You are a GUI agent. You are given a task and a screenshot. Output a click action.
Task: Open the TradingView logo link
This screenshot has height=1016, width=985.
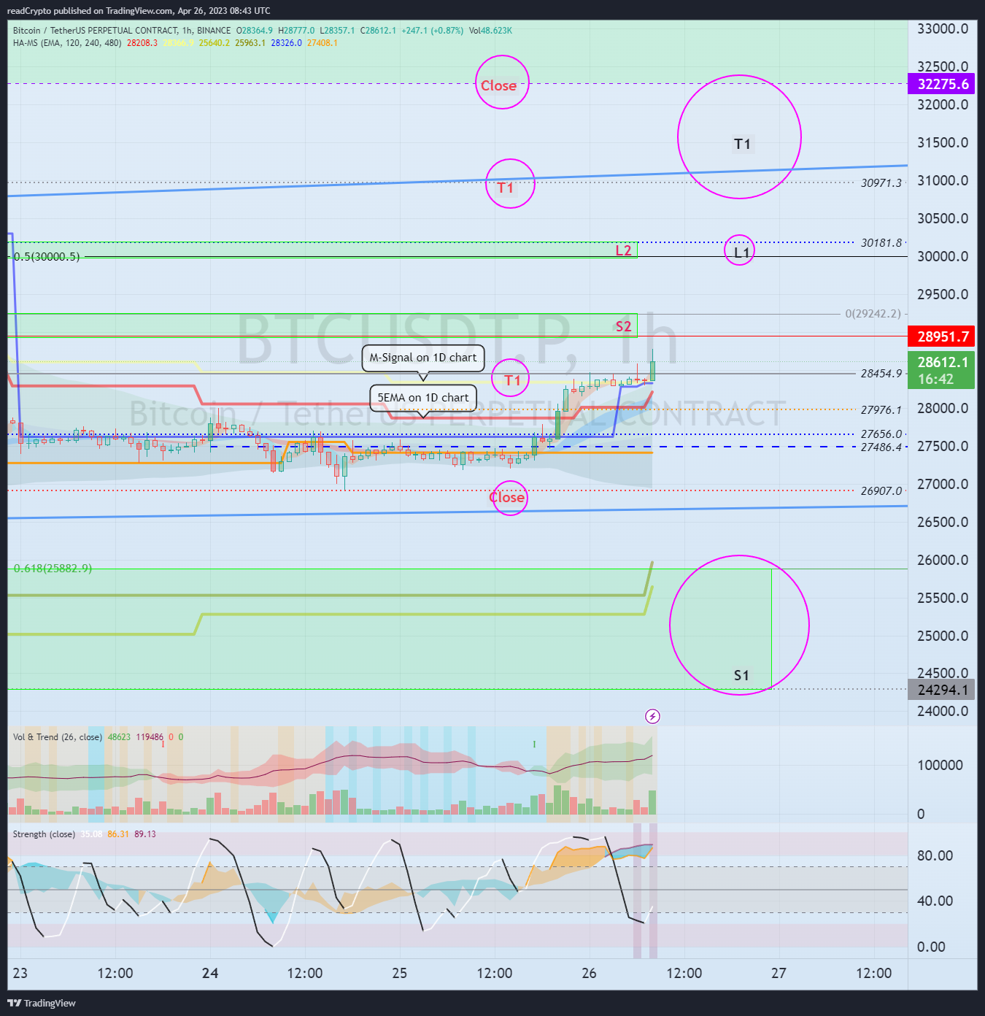[x=42, y=1003]
